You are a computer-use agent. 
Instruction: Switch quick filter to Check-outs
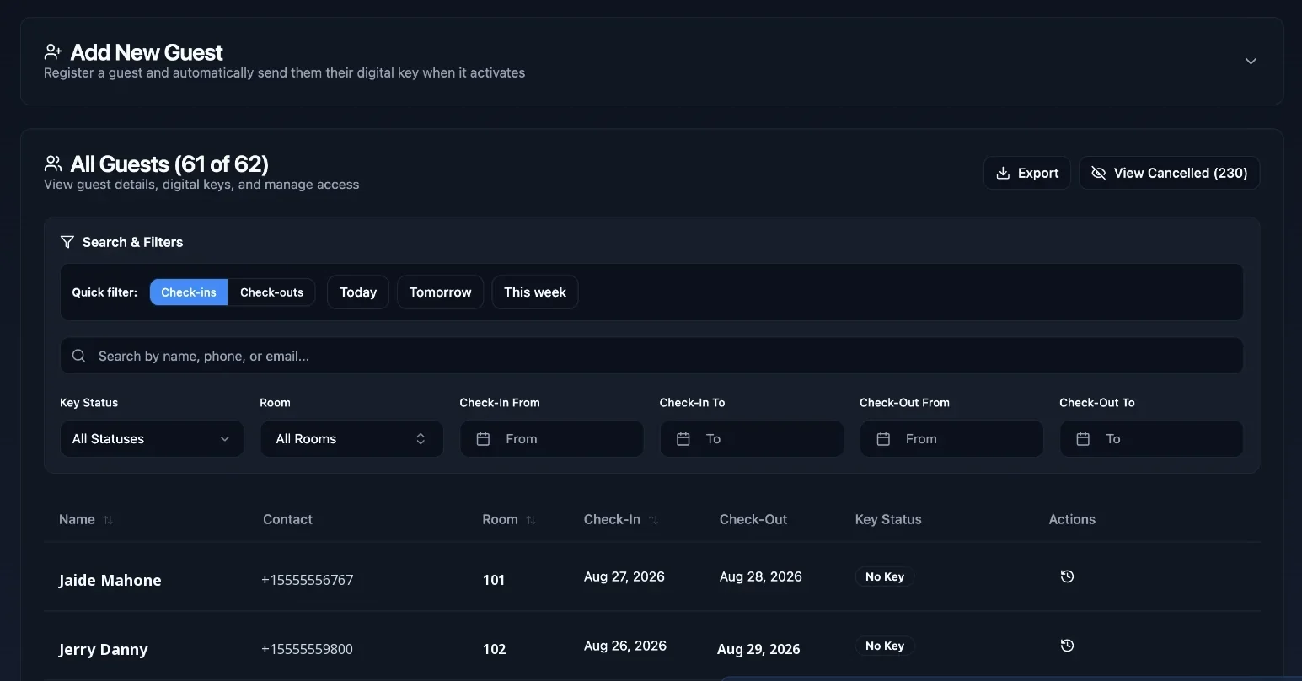pyautogui.click(x=271, y=292)
